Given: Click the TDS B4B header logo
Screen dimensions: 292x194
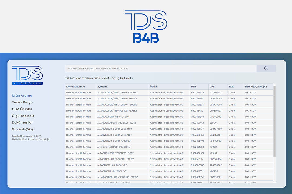Looking at the screenshot, I should (146, 26).
